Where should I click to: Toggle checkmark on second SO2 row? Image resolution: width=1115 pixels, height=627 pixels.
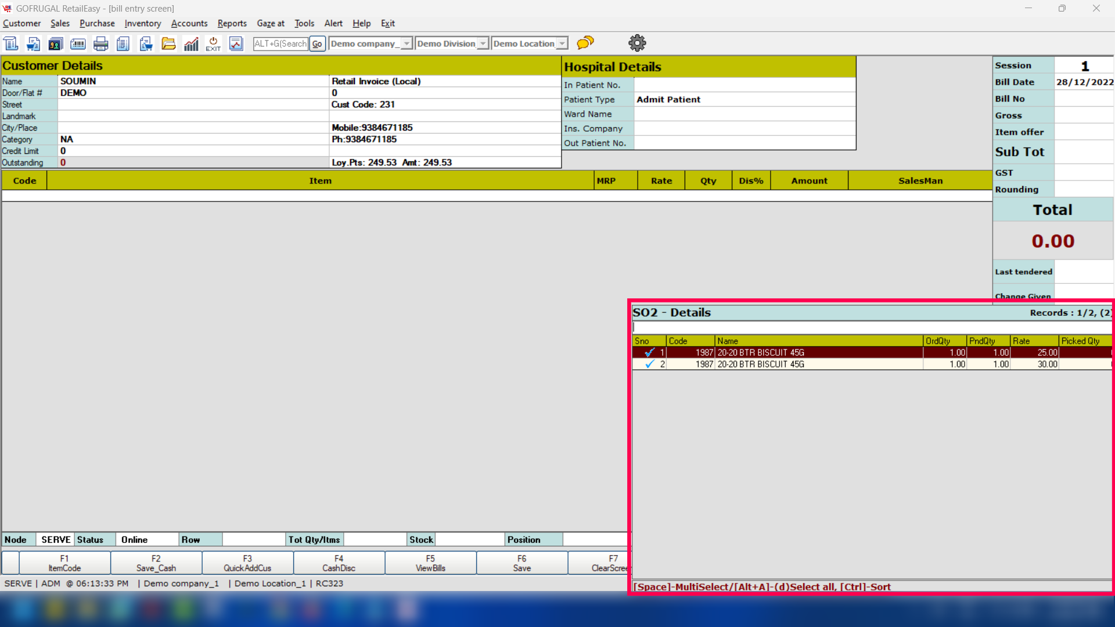coord(649,364)
